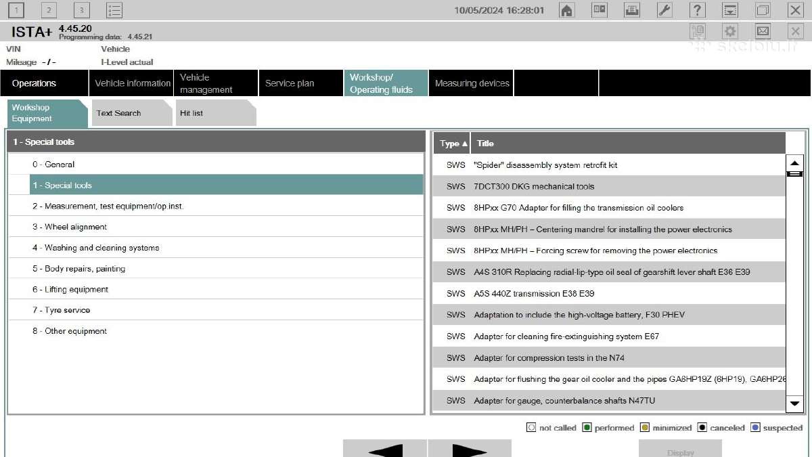Click the minimize-to-tray icon beside help
This screenshot has width=812, height=457.
coord(730,9)
